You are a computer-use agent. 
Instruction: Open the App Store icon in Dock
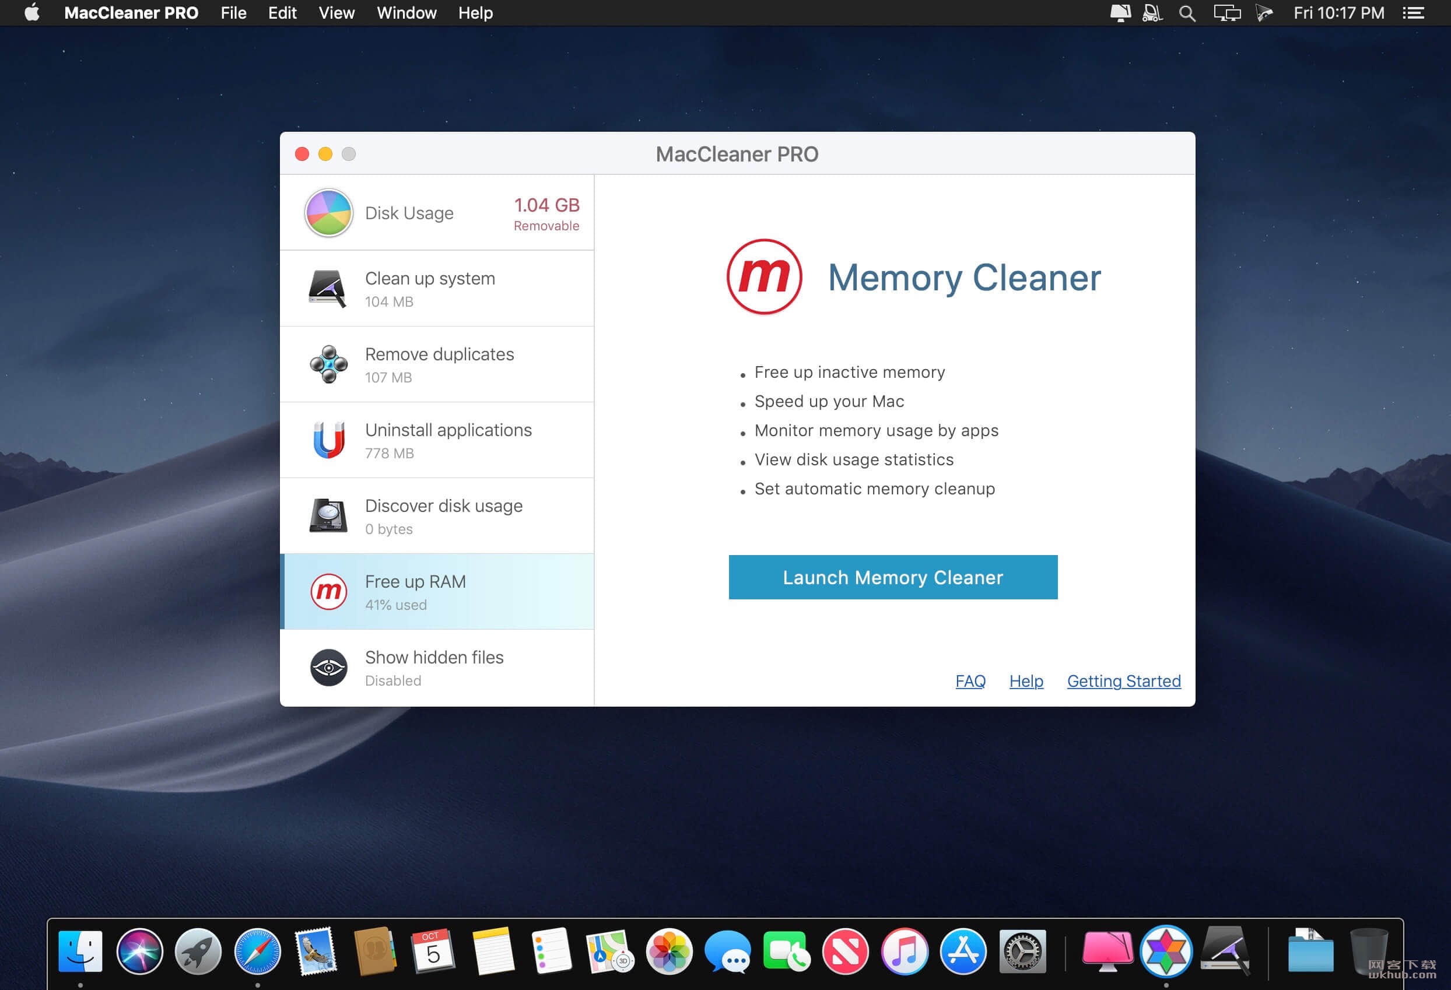point(963,952)
